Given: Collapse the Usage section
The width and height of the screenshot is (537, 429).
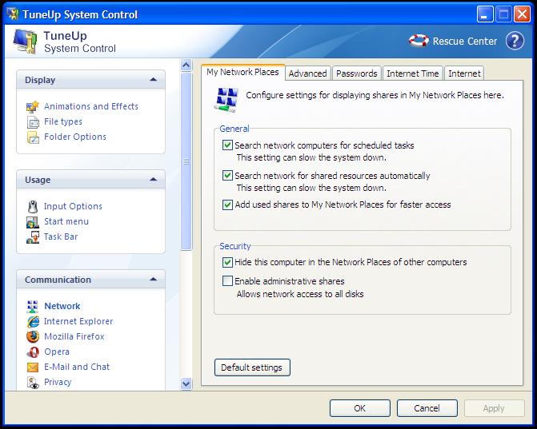Looking at the screenshot, I should (x=153, y=180).
